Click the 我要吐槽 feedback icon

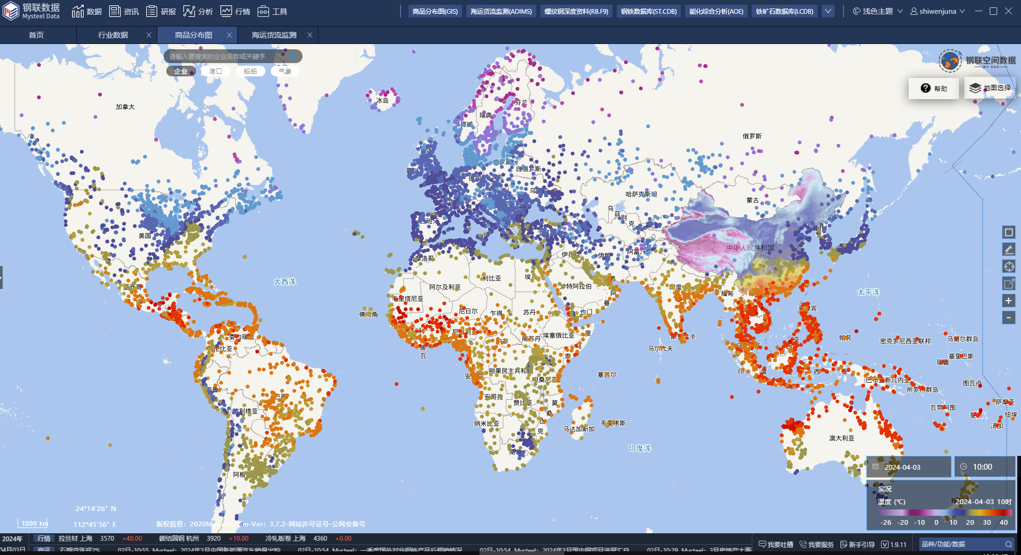pyautogui.click(x=762, y=544)
